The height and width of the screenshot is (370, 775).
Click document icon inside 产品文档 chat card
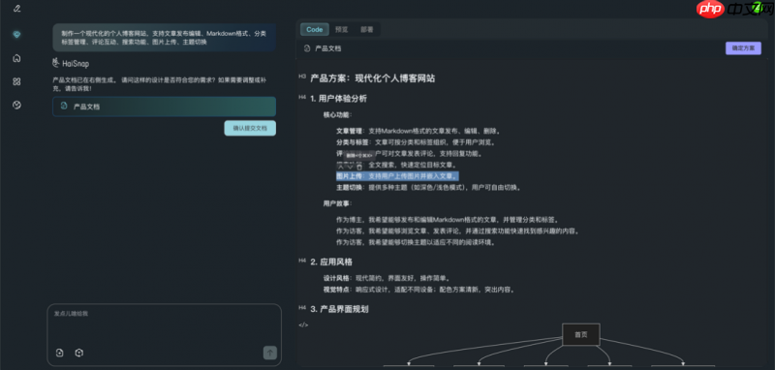coord(63,107)
